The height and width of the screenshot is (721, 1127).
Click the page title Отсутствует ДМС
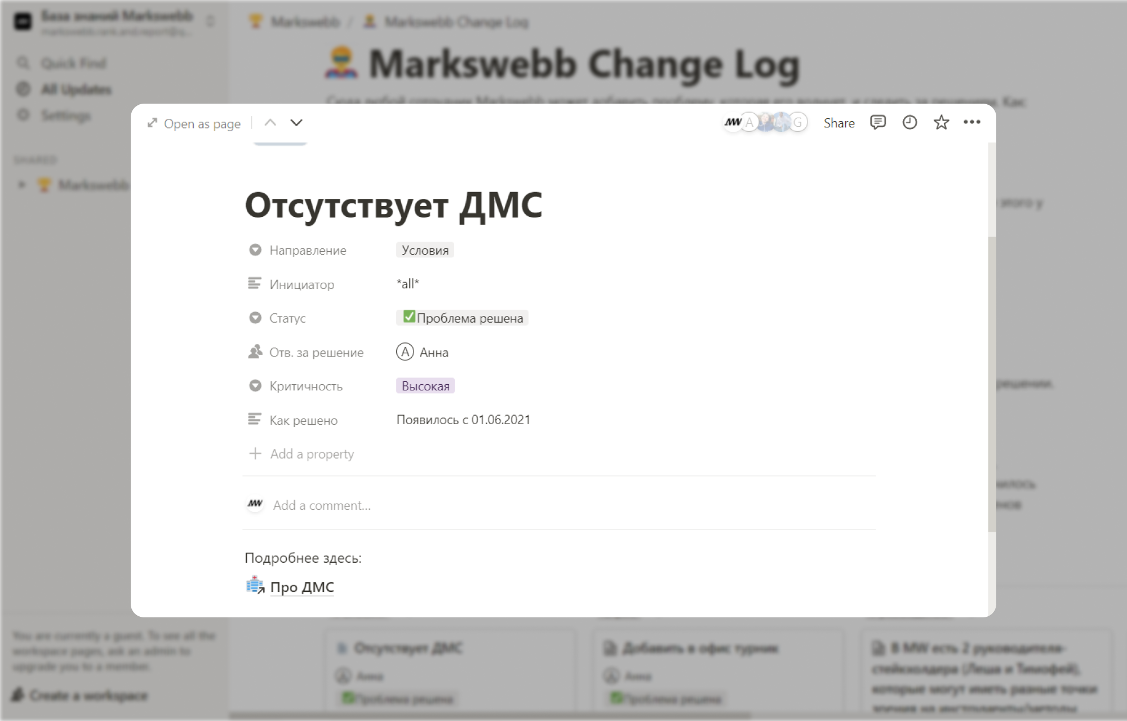tap(393, 205)
